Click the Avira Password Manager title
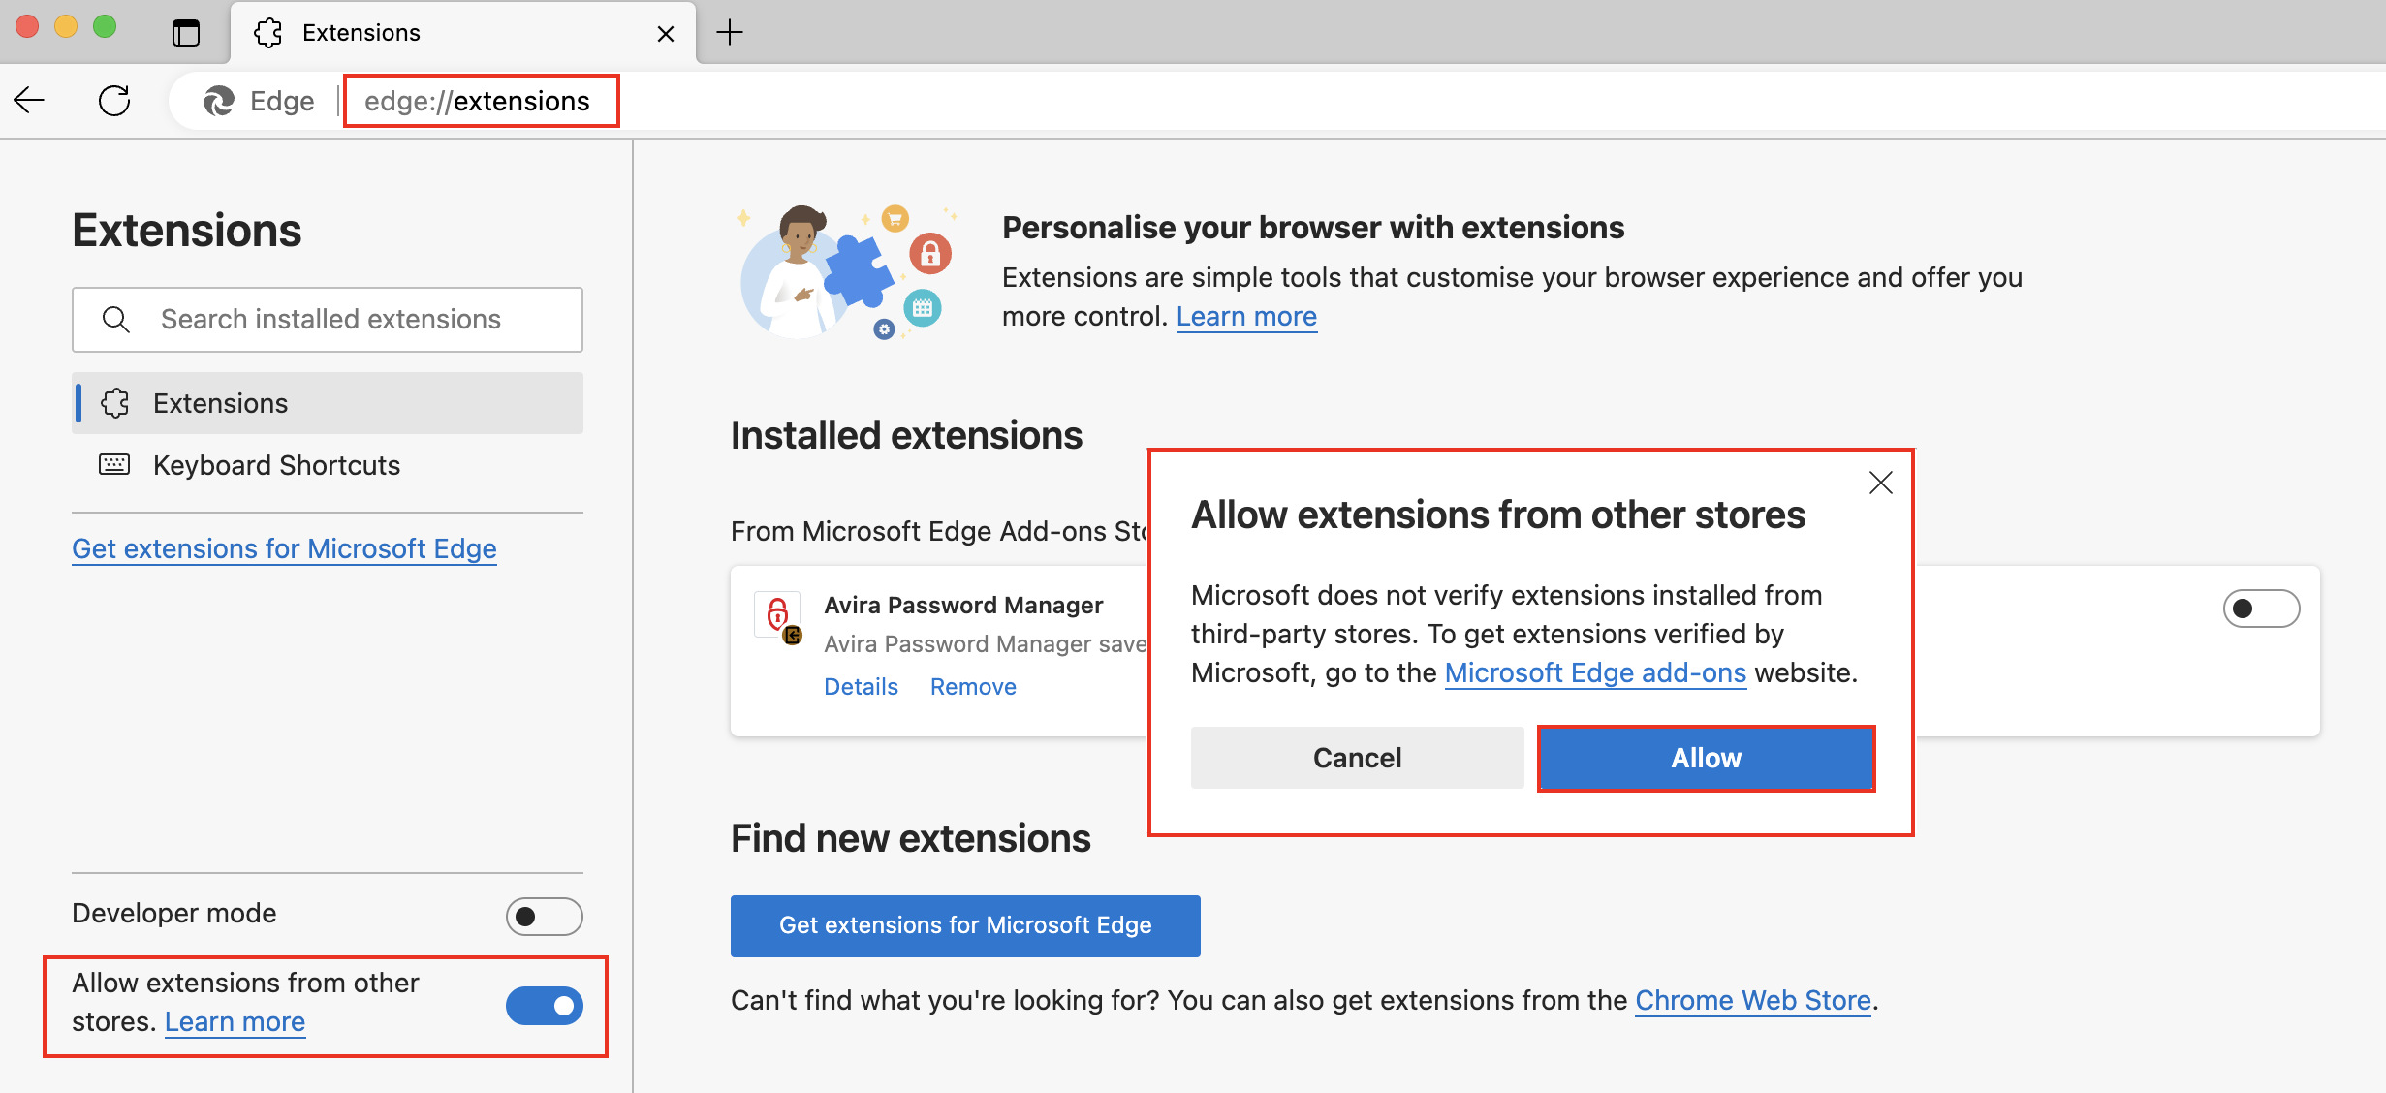Image resolution: width=2386 pixels, height=1093 pixels. (x=963, y=606)
